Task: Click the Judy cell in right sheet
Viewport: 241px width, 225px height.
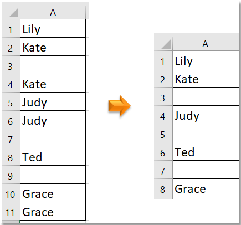Action: click(x=205, y=115)
